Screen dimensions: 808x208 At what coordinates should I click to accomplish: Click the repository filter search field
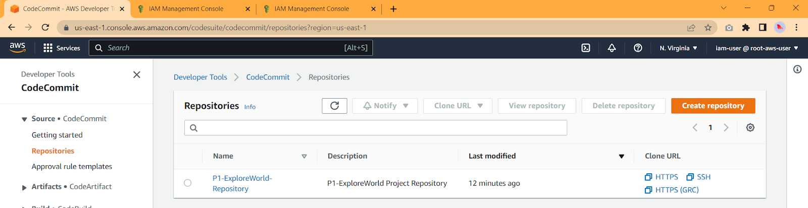[x=376, y=127]
